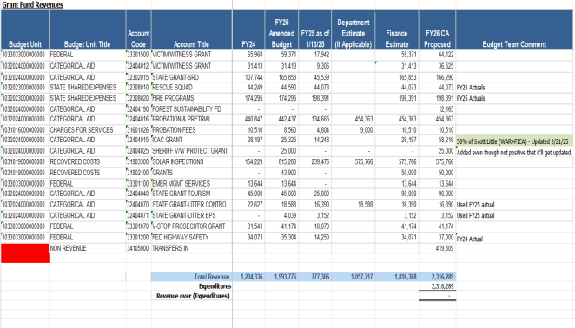Select the Account Title column header
This screenshot has width=575, height=328.
[191, 30]
